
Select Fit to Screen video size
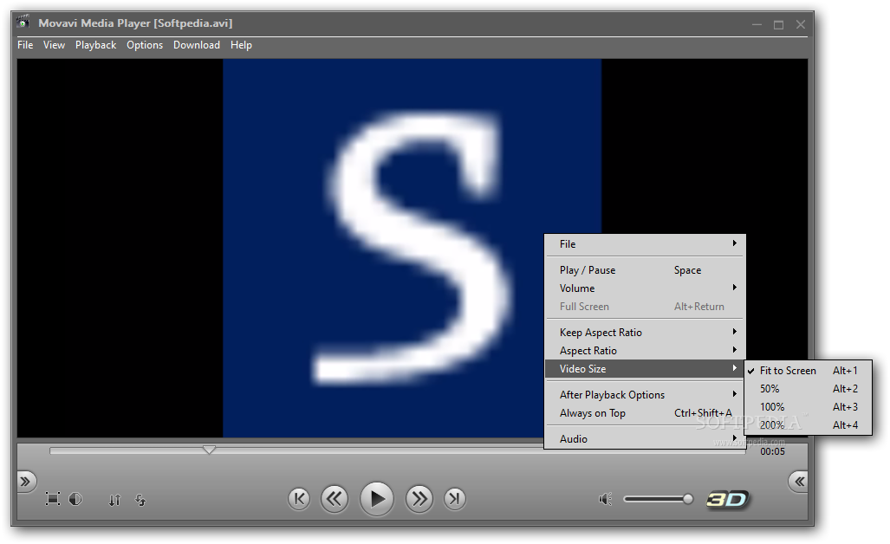[809, 371]
